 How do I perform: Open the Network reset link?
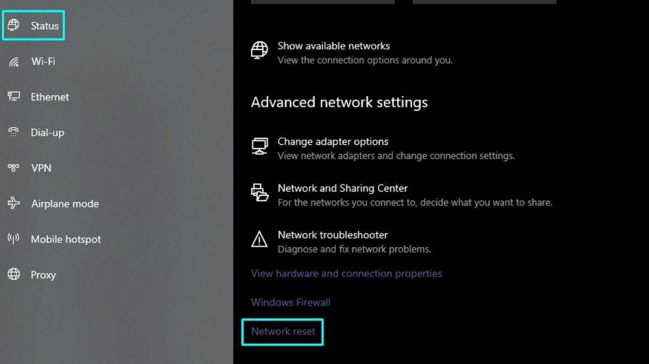pyautogui.click(x=283, y=331)
